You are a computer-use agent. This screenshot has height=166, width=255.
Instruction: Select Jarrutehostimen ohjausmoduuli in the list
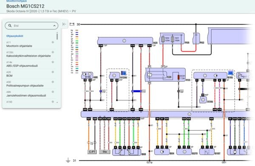tap(26, 95)
